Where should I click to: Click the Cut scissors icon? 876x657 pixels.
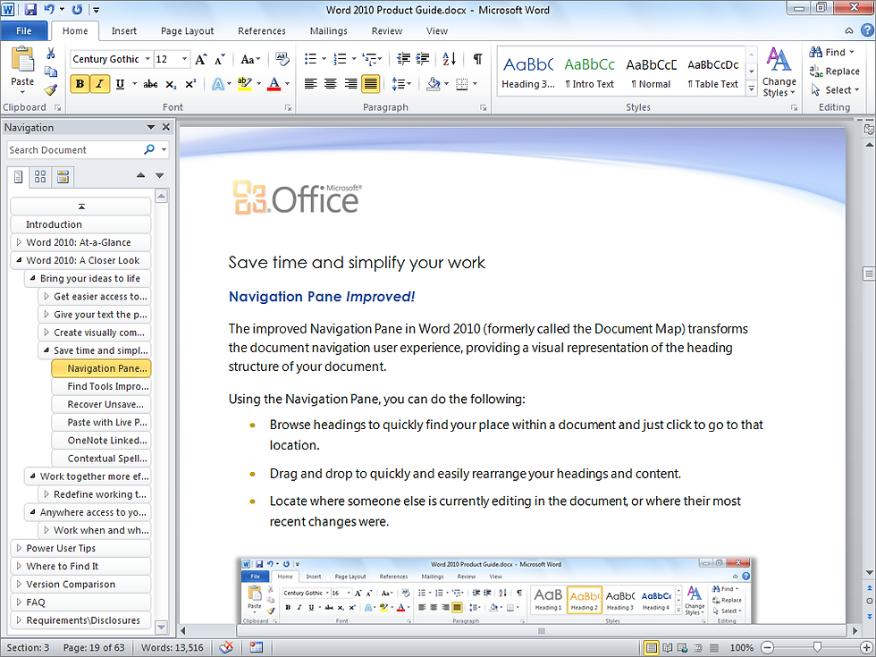51,54
